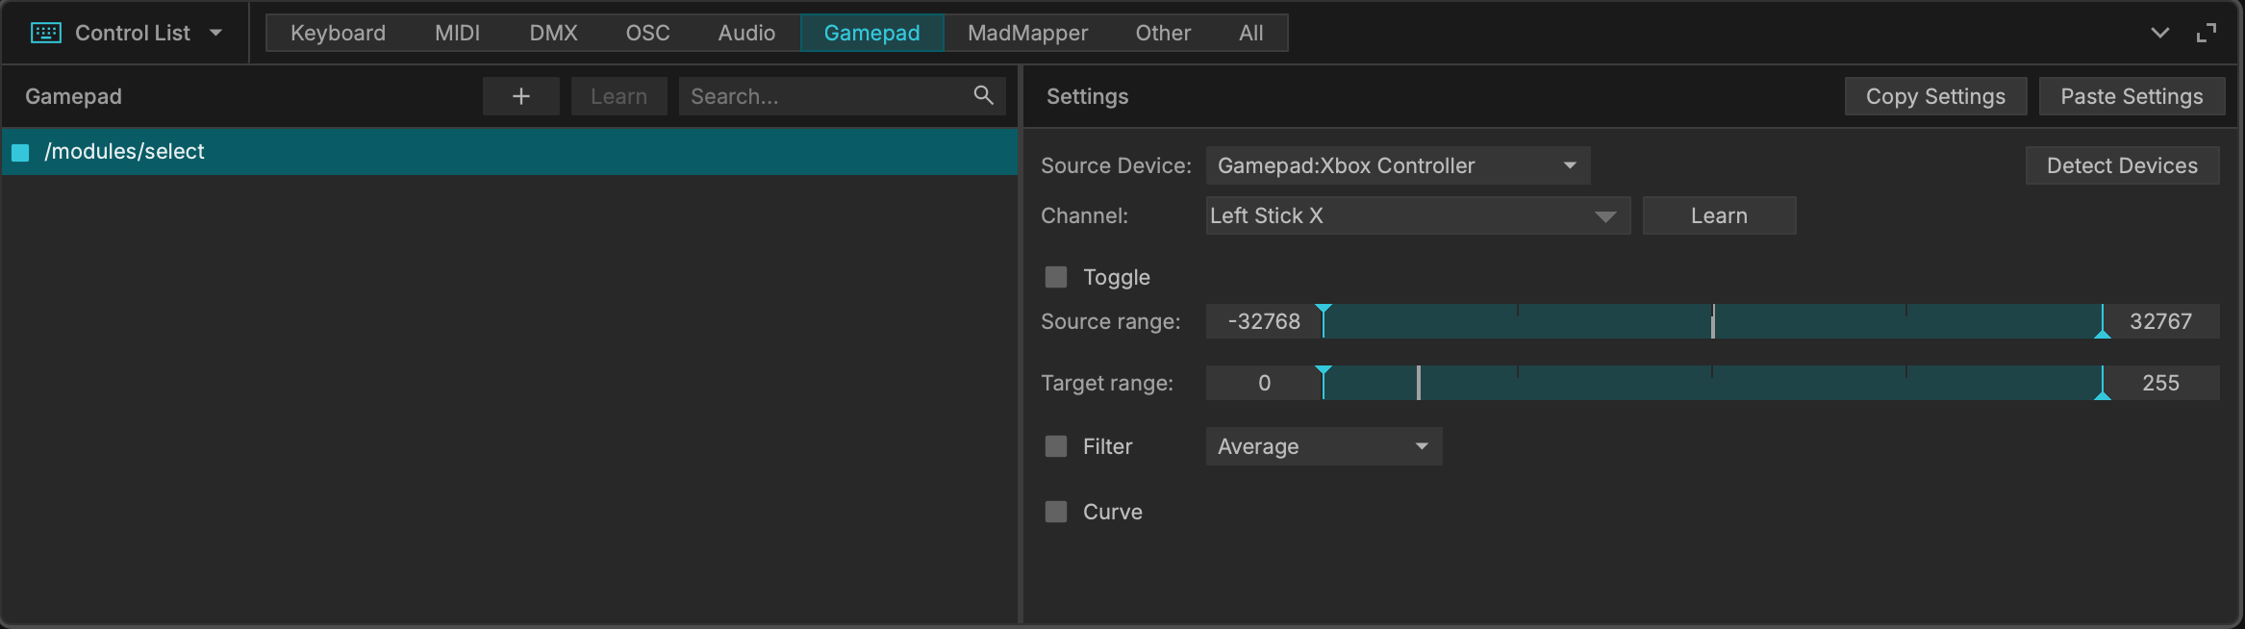
Task: Switch to the DMX tab
Action: (x=553, y=33)
